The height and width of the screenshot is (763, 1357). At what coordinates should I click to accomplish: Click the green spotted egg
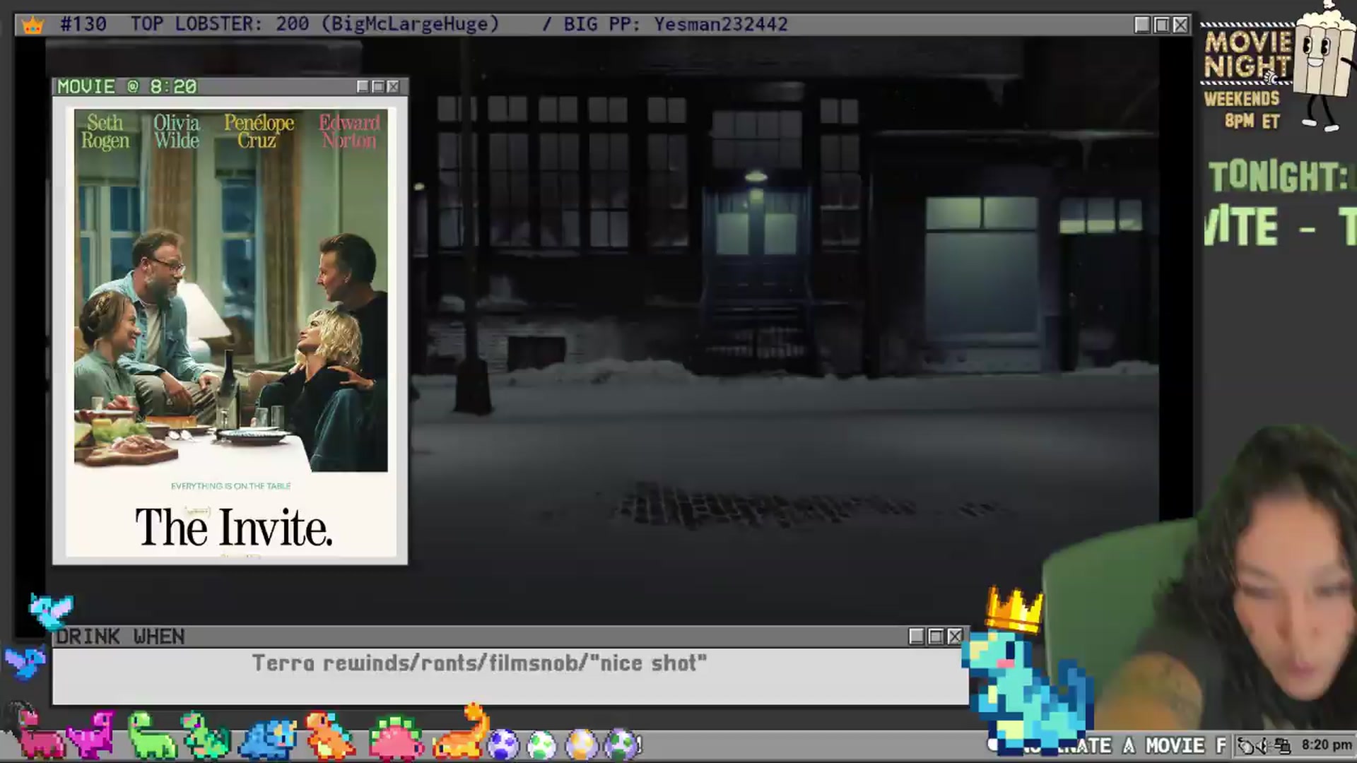click(543, 745)
